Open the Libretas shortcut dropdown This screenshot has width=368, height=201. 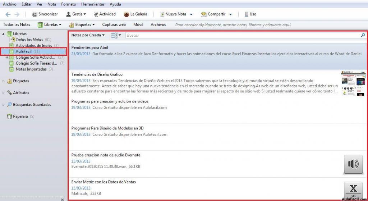[50, 25]
